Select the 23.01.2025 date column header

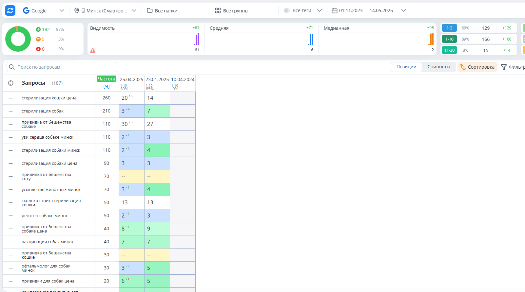click(x=157, y=79)
